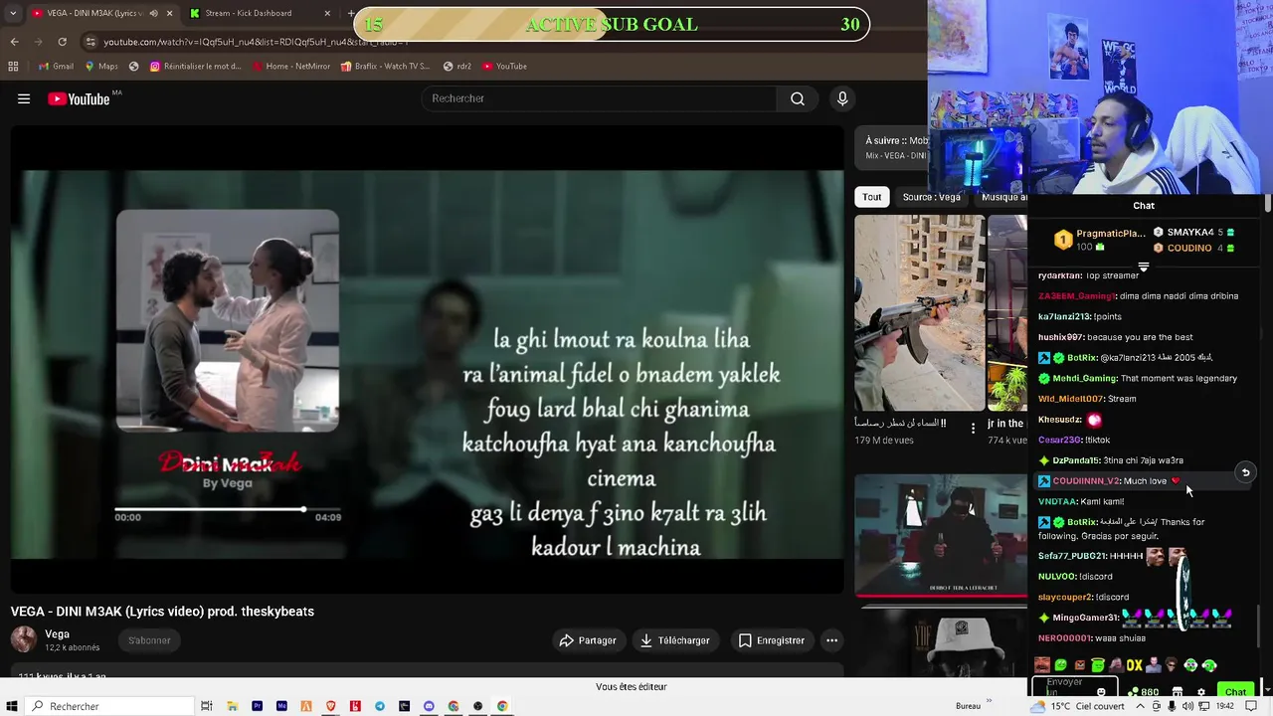Expand the chat leaderboard collapse handle
1273x716 pixels.
1144,267
